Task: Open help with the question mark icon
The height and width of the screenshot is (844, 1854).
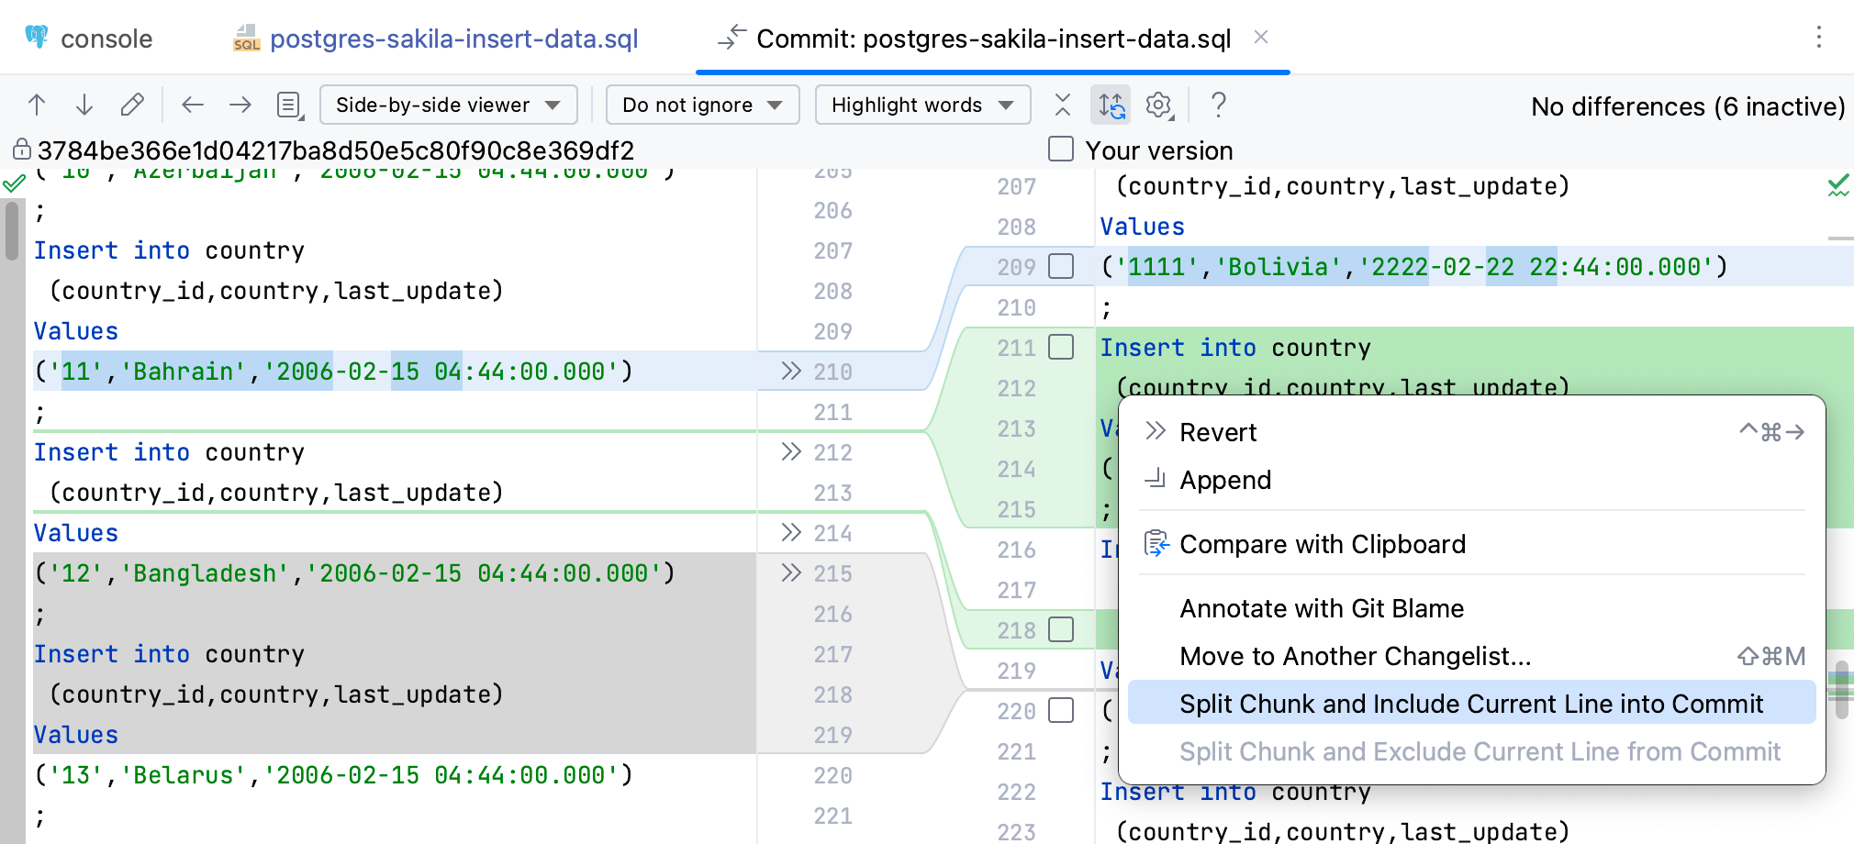Action: click(x=1218, y=105)
